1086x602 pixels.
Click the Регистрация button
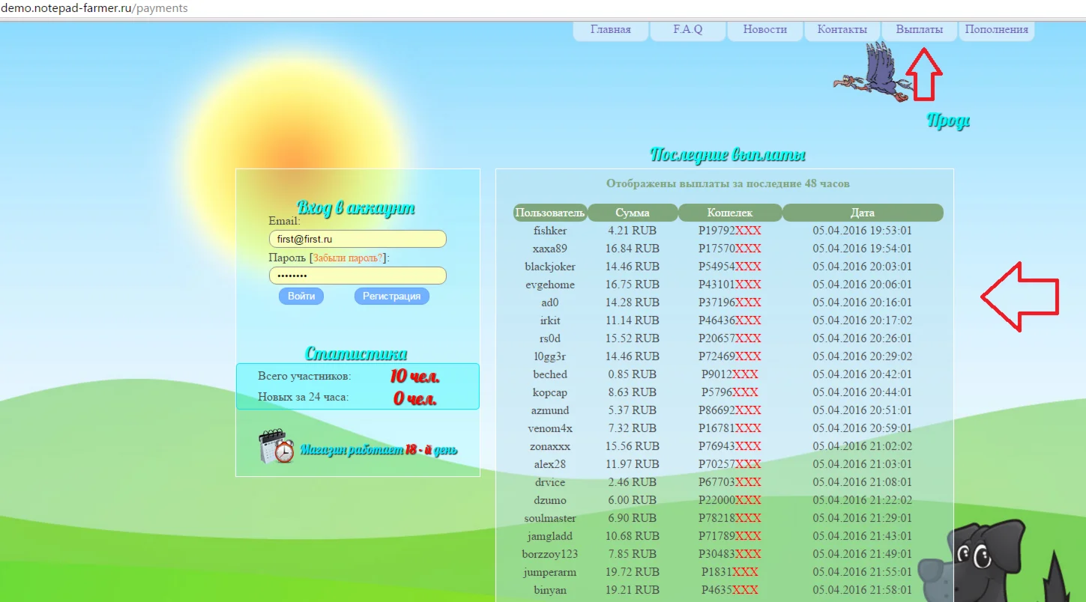click(392, 297)
